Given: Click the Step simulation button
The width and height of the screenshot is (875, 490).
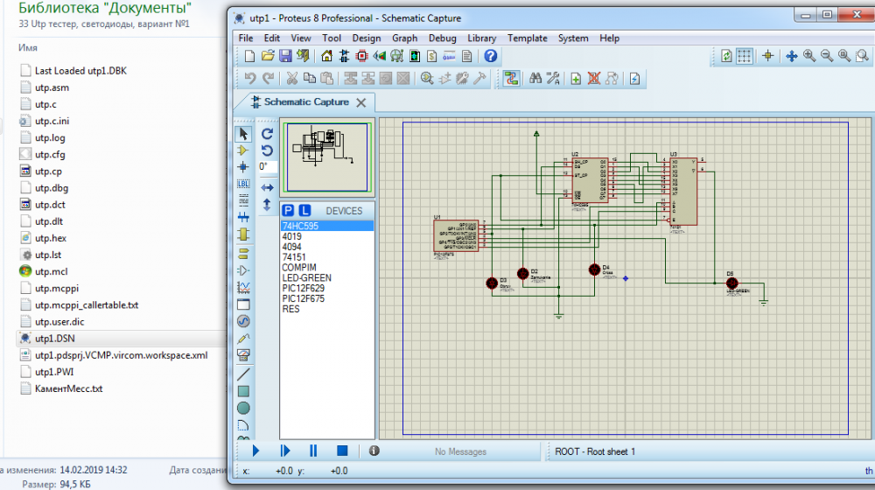Looking at the screenshot, I should [x=285, y=451].
